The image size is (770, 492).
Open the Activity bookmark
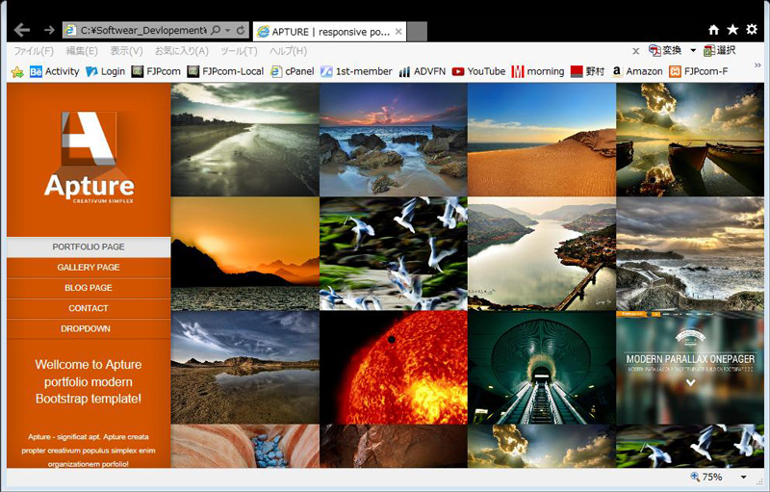54,71
